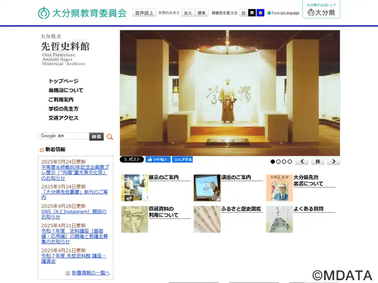Select the third slideshow indicator dot
The image size is (378, 283).
[284, 161]
